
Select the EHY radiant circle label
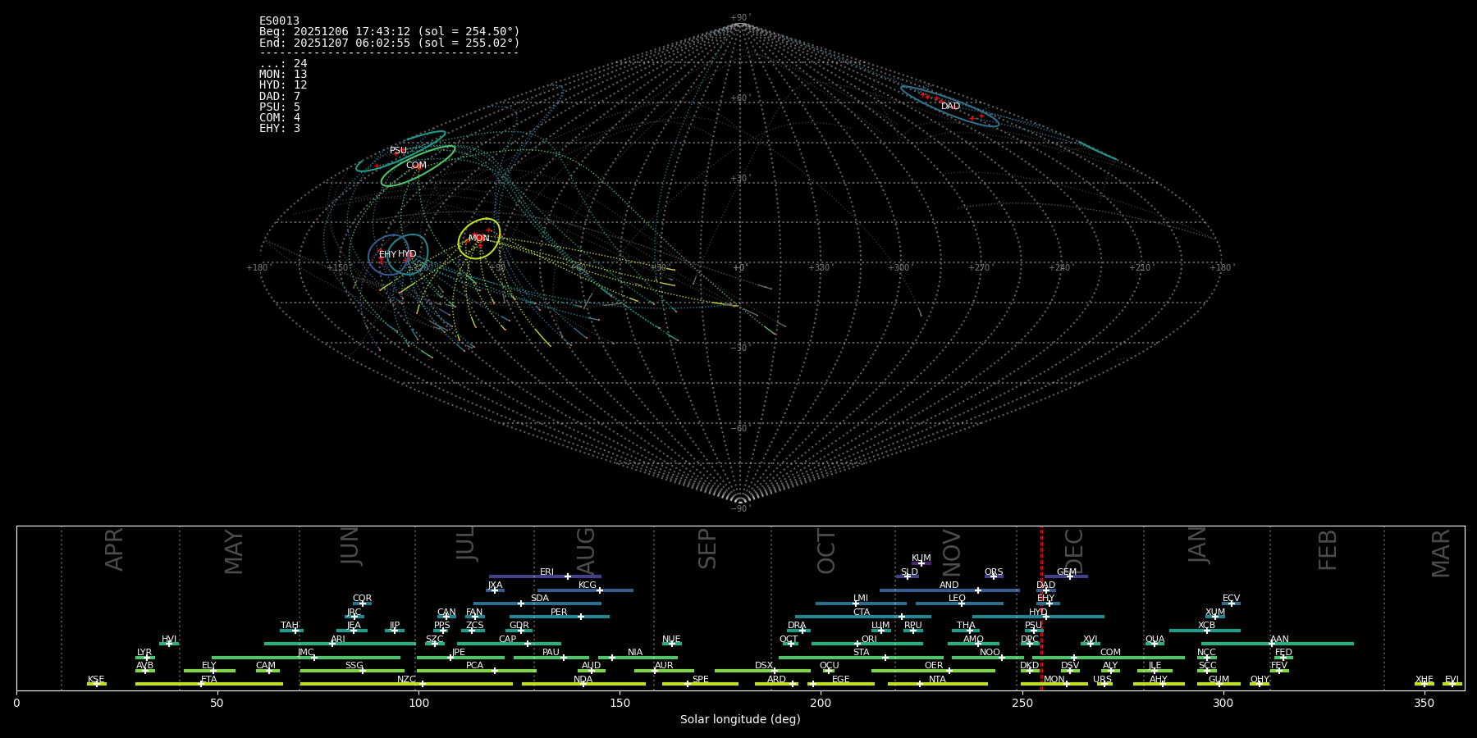(x=387, y=255)
